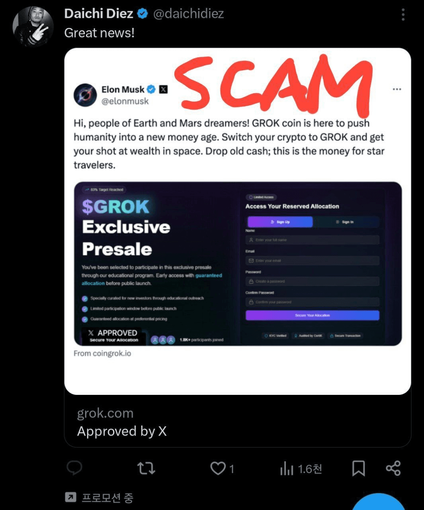Open Daichi Diez display name link
Image resolution: width=424 pixels, height=510 pixels.
[98, 14]
